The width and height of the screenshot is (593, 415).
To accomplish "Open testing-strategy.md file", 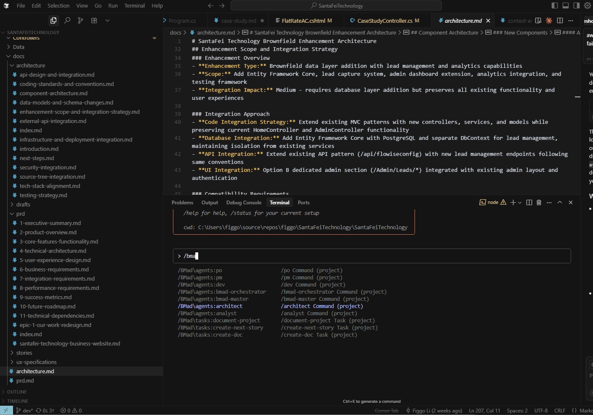I will pos(81,195).
